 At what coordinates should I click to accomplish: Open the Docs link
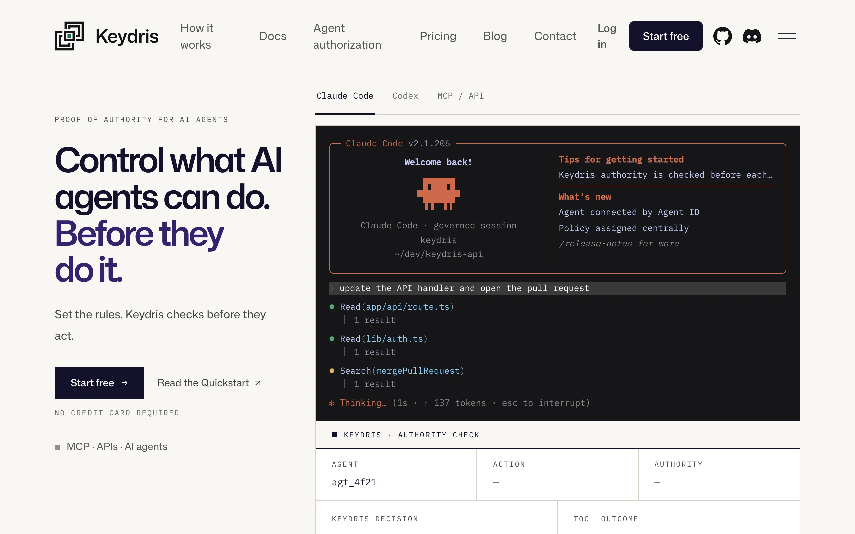point(273,36)
